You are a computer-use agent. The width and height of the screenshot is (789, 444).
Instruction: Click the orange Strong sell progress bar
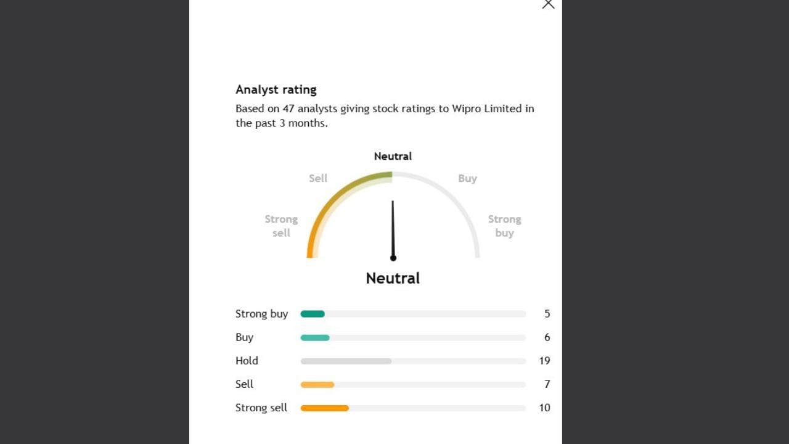pyautogui.click(x=325, y=408)
